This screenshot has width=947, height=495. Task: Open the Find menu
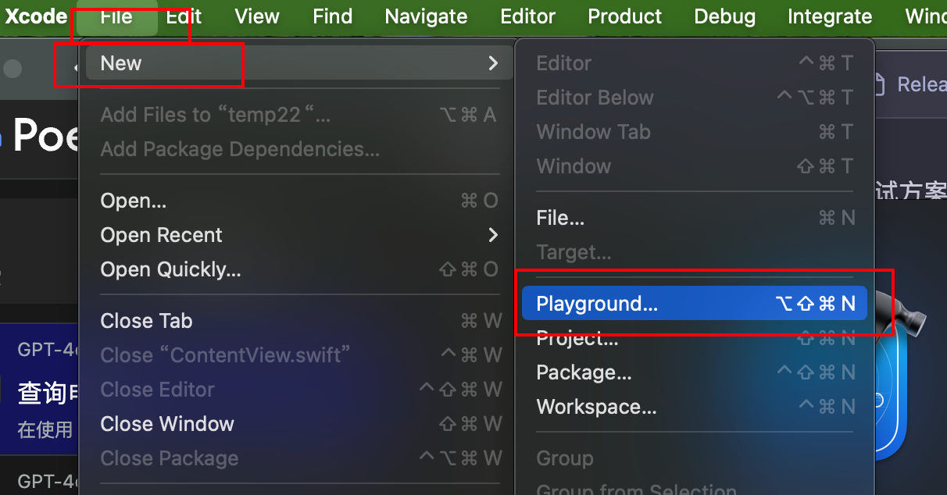pos(332,16)
